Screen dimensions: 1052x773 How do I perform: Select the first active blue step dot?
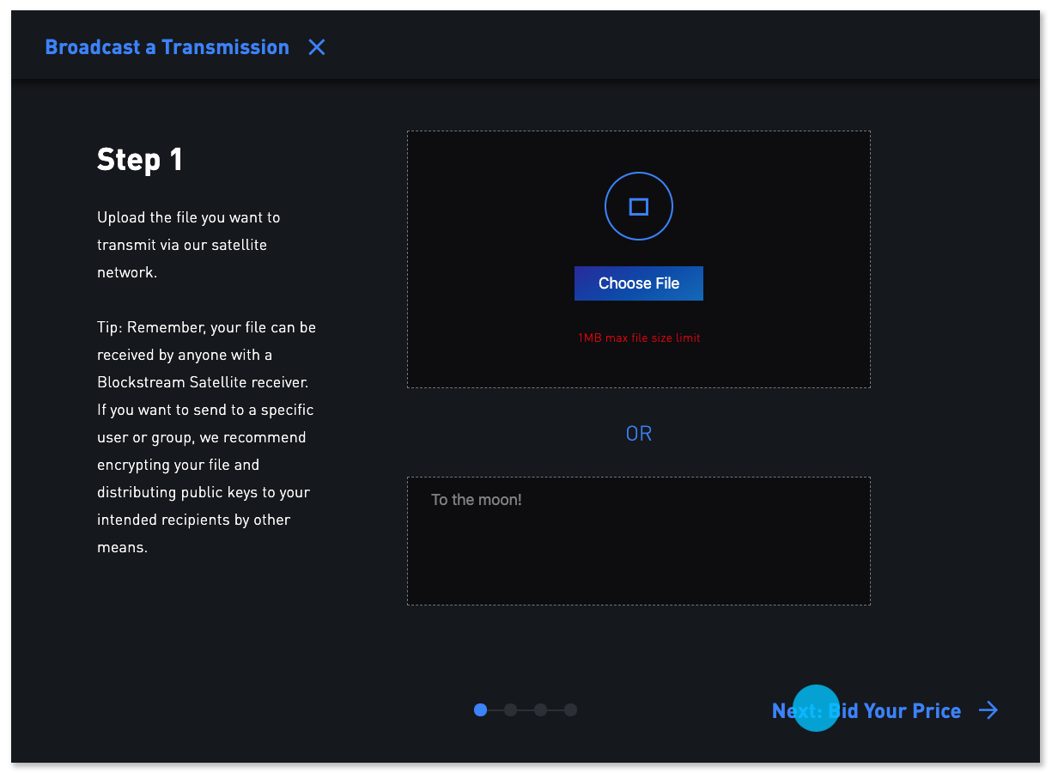480,709
